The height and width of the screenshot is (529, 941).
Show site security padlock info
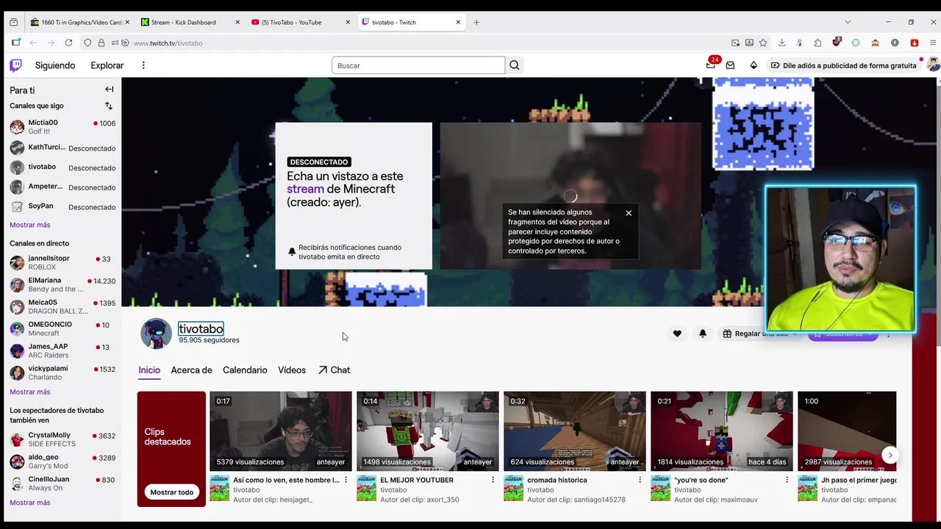101,43
